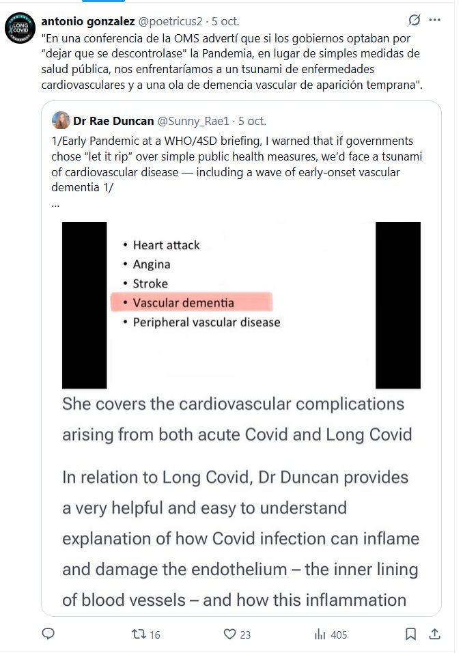The width and height of the screenshot is (463, 653).
Task: Click the reply speech bubble icon
Action: pyautogui.click(x=48, y=634)
